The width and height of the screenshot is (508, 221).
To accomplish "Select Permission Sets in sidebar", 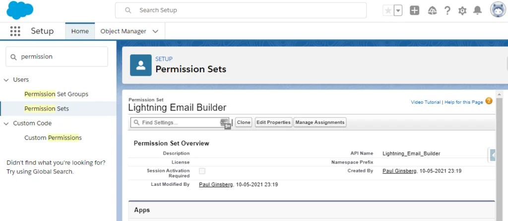I will coord(47,109).
